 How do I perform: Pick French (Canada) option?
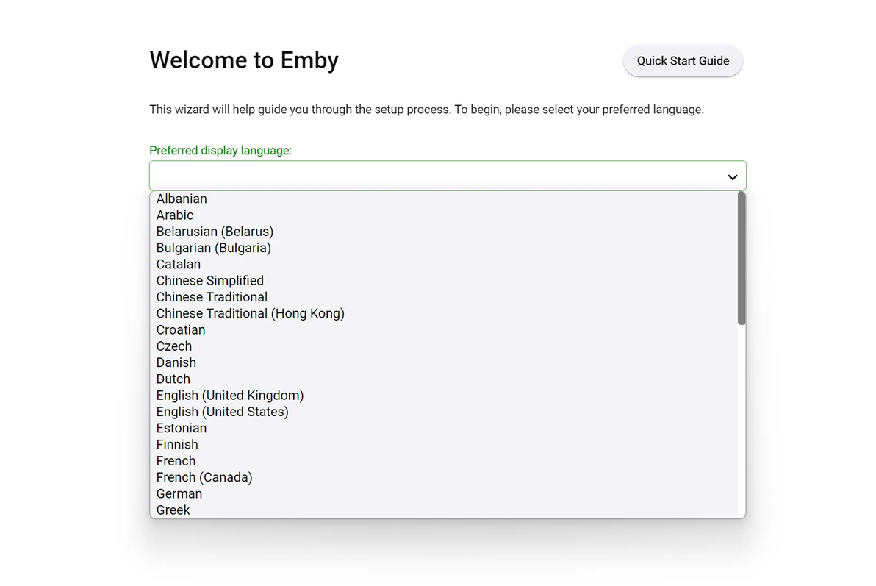pos(204,477)
